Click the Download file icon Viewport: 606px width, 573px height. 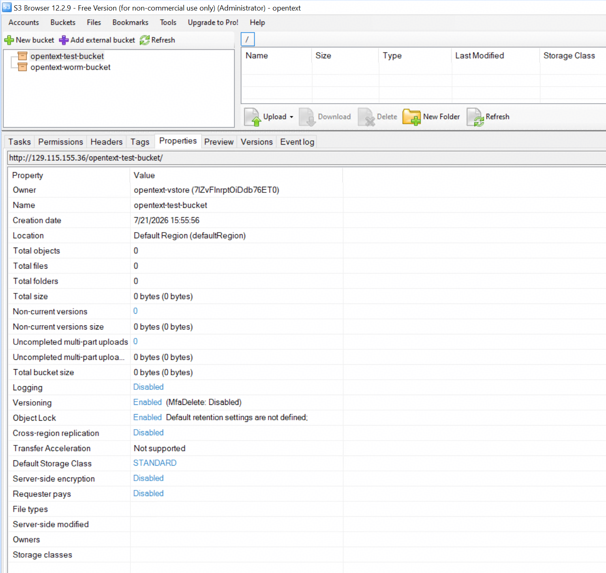(x=307, y=117)
